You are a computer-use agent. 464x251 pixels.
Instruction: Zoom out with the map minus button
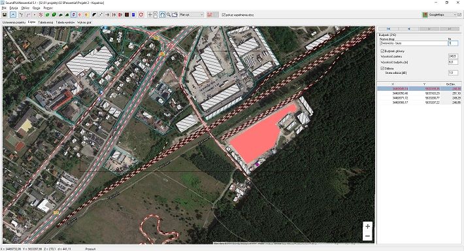click(367, 236)
